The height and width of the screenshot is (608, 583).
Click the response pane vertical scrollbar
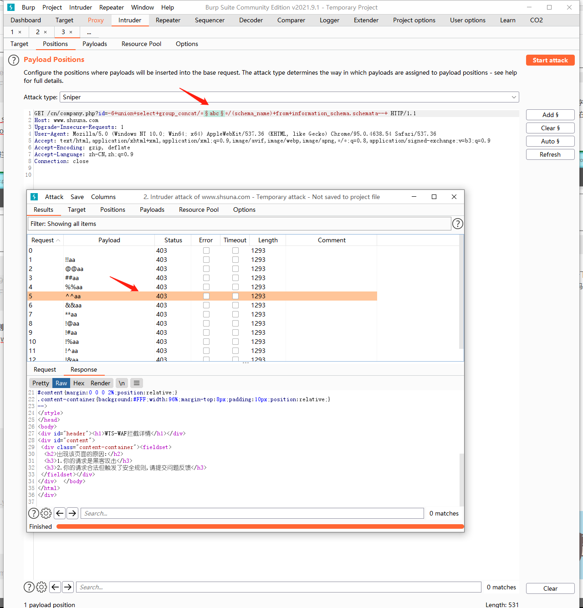(462, 480)
